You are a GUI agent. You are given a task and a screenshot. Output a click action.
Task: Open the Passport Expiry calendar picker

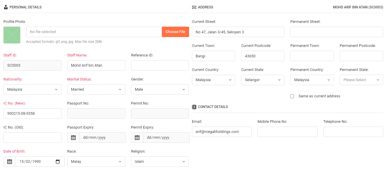point(73,137)
